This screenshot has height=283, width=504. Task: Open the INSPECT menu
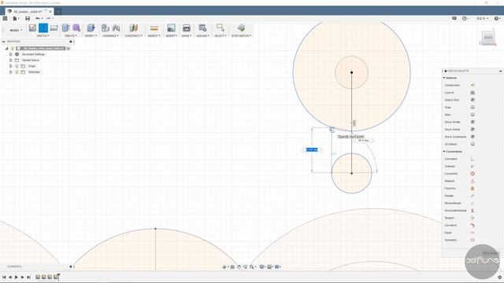pos(154,36)
